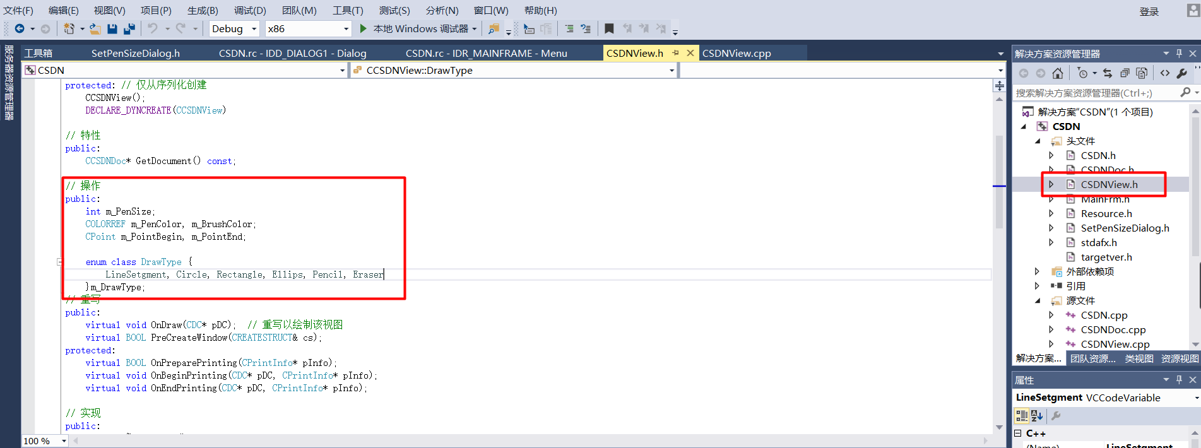
Task: Open the CSDN scope dropdown in the editor
Action: 343,71
